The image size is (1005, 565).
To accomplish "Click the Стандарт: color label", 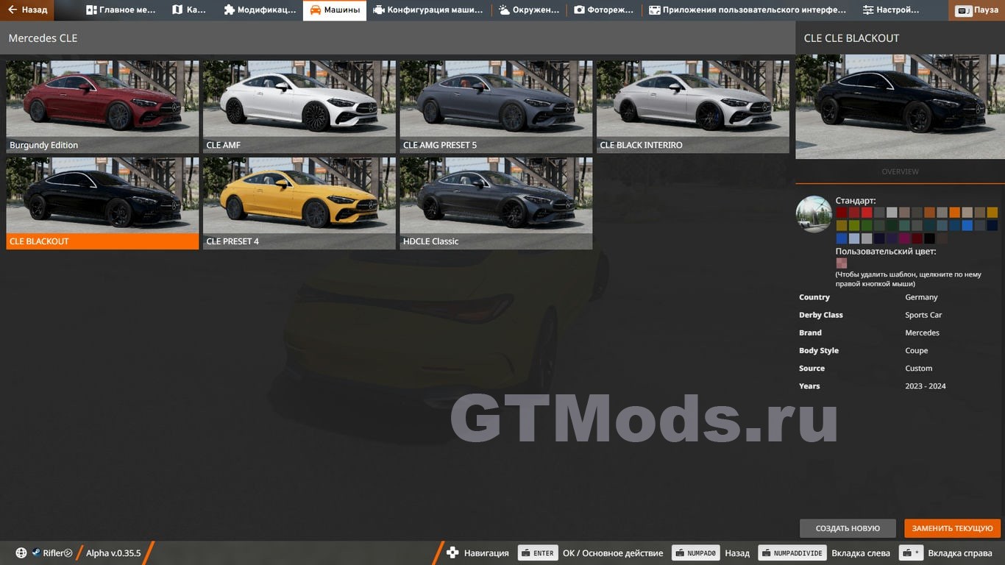I will click(x=856, y=200).
